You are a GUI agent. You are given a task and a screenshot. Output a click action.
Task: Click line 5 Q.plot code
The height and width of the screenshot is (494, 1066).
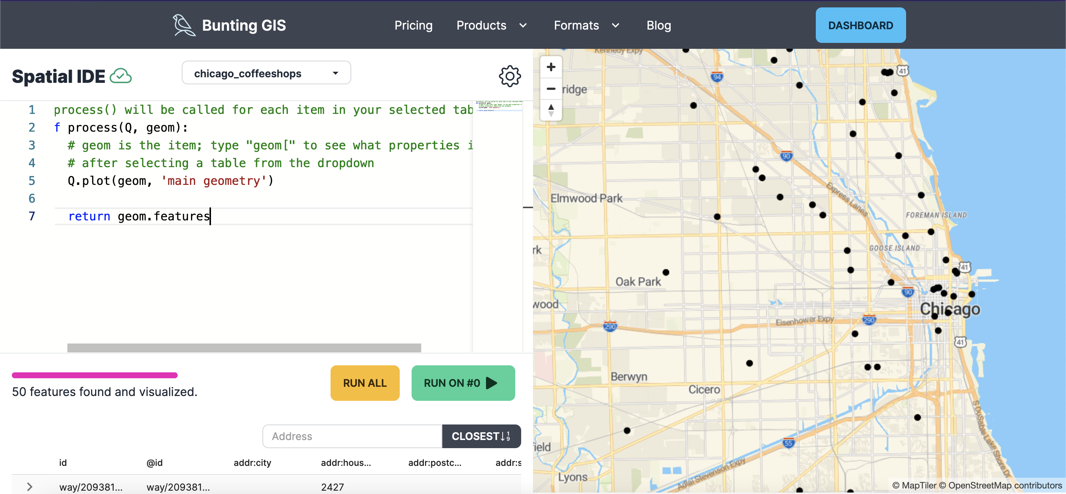[171, 181]
